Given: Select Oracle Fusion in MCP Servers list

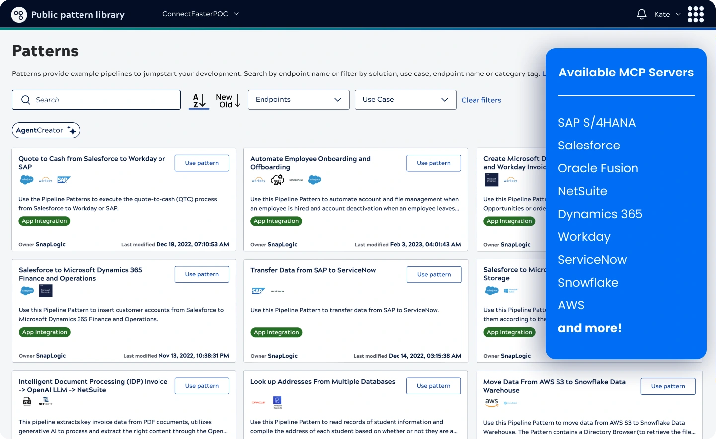Looking at the screenshot, I should click(x=598, y=168).
